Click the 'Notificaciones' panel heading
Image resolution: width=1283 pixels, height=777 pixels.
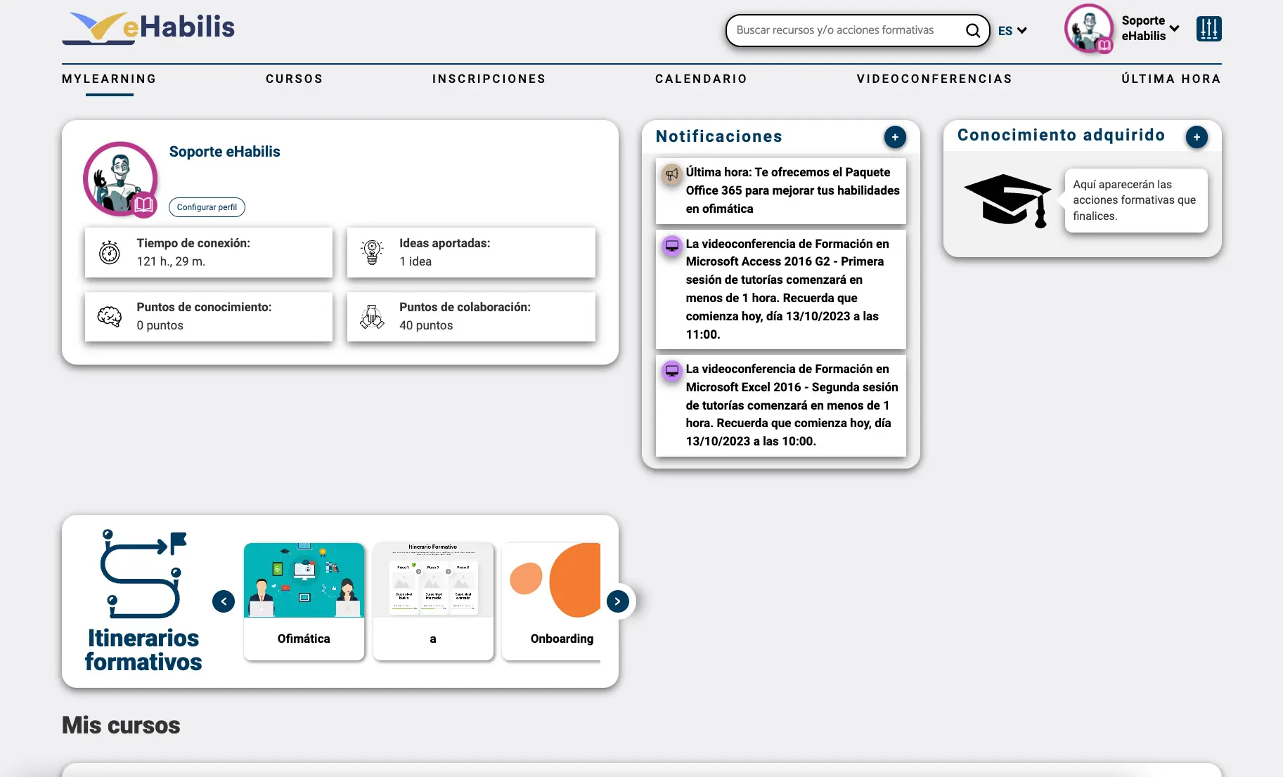pyautogui.click(x=719, y=136)
